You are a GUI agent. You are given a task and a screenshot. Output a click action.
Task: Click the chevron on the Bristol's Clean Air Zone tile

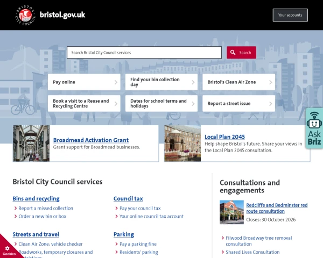click(270, 82)
